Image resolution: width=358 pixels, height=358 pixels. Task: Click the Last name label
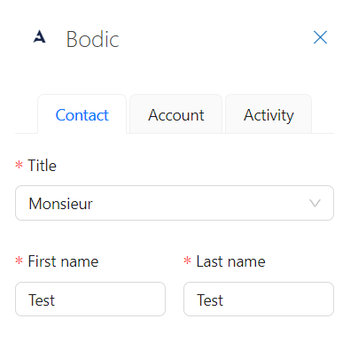pyautogui.click(x=231, y=261)
